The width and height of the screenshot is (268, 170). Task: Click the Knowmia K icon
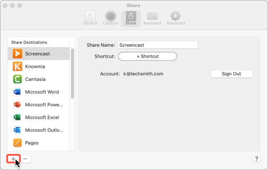pos(17,66)
